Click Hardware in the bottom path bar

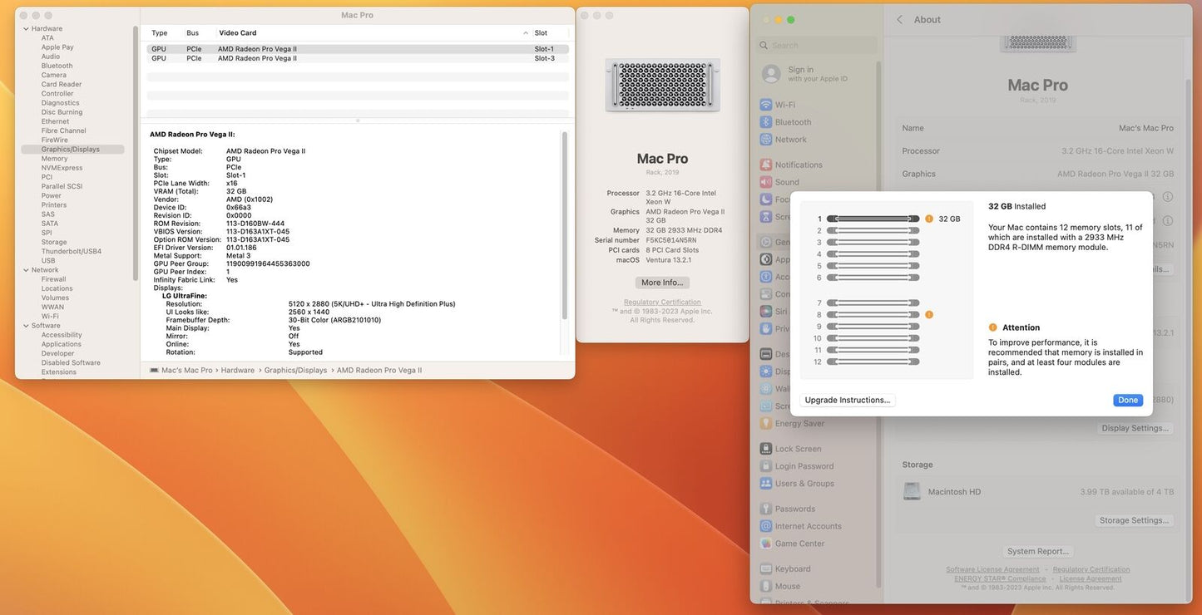238,370
